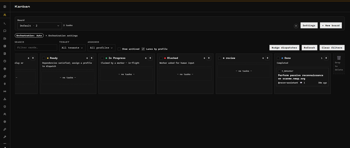Expand Orchestration settings disclosure

[62, 36]
